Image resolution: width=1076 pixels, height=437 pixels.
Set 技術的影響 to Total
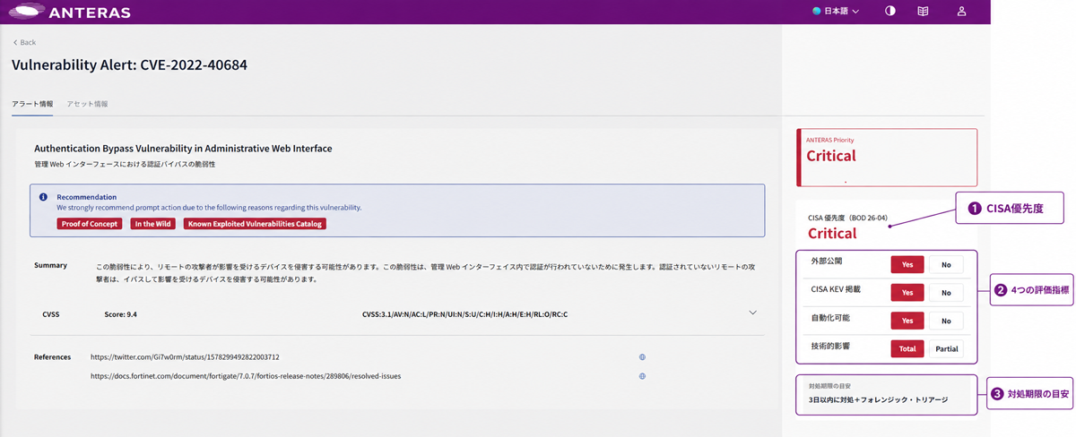(x=907, y=348)
